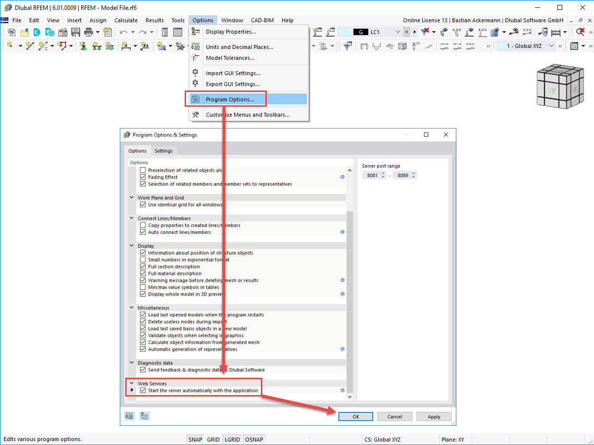Screen dimensions: 594x445
Task: Activate SNAP in the status bar
Action: (195, 439)
